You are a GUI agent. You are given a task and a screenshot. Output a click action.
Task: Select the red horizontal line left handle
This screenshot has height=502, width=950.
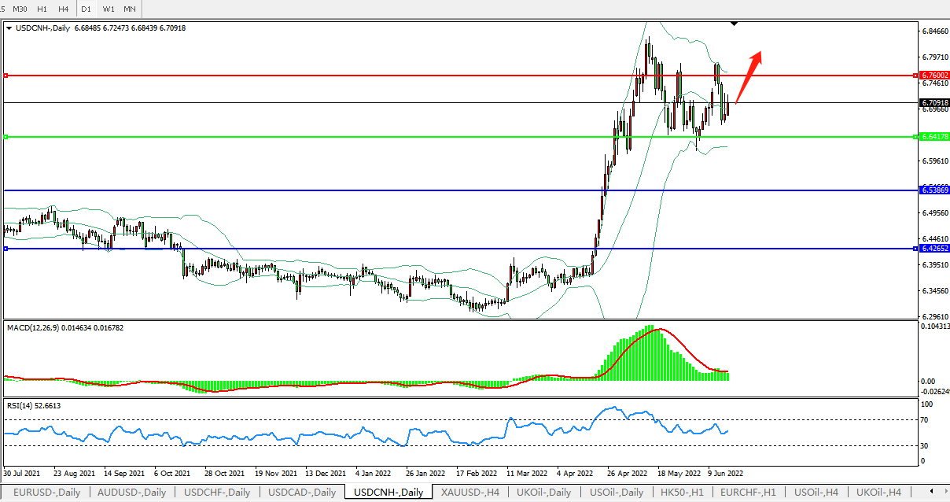[x=6, y=76]
